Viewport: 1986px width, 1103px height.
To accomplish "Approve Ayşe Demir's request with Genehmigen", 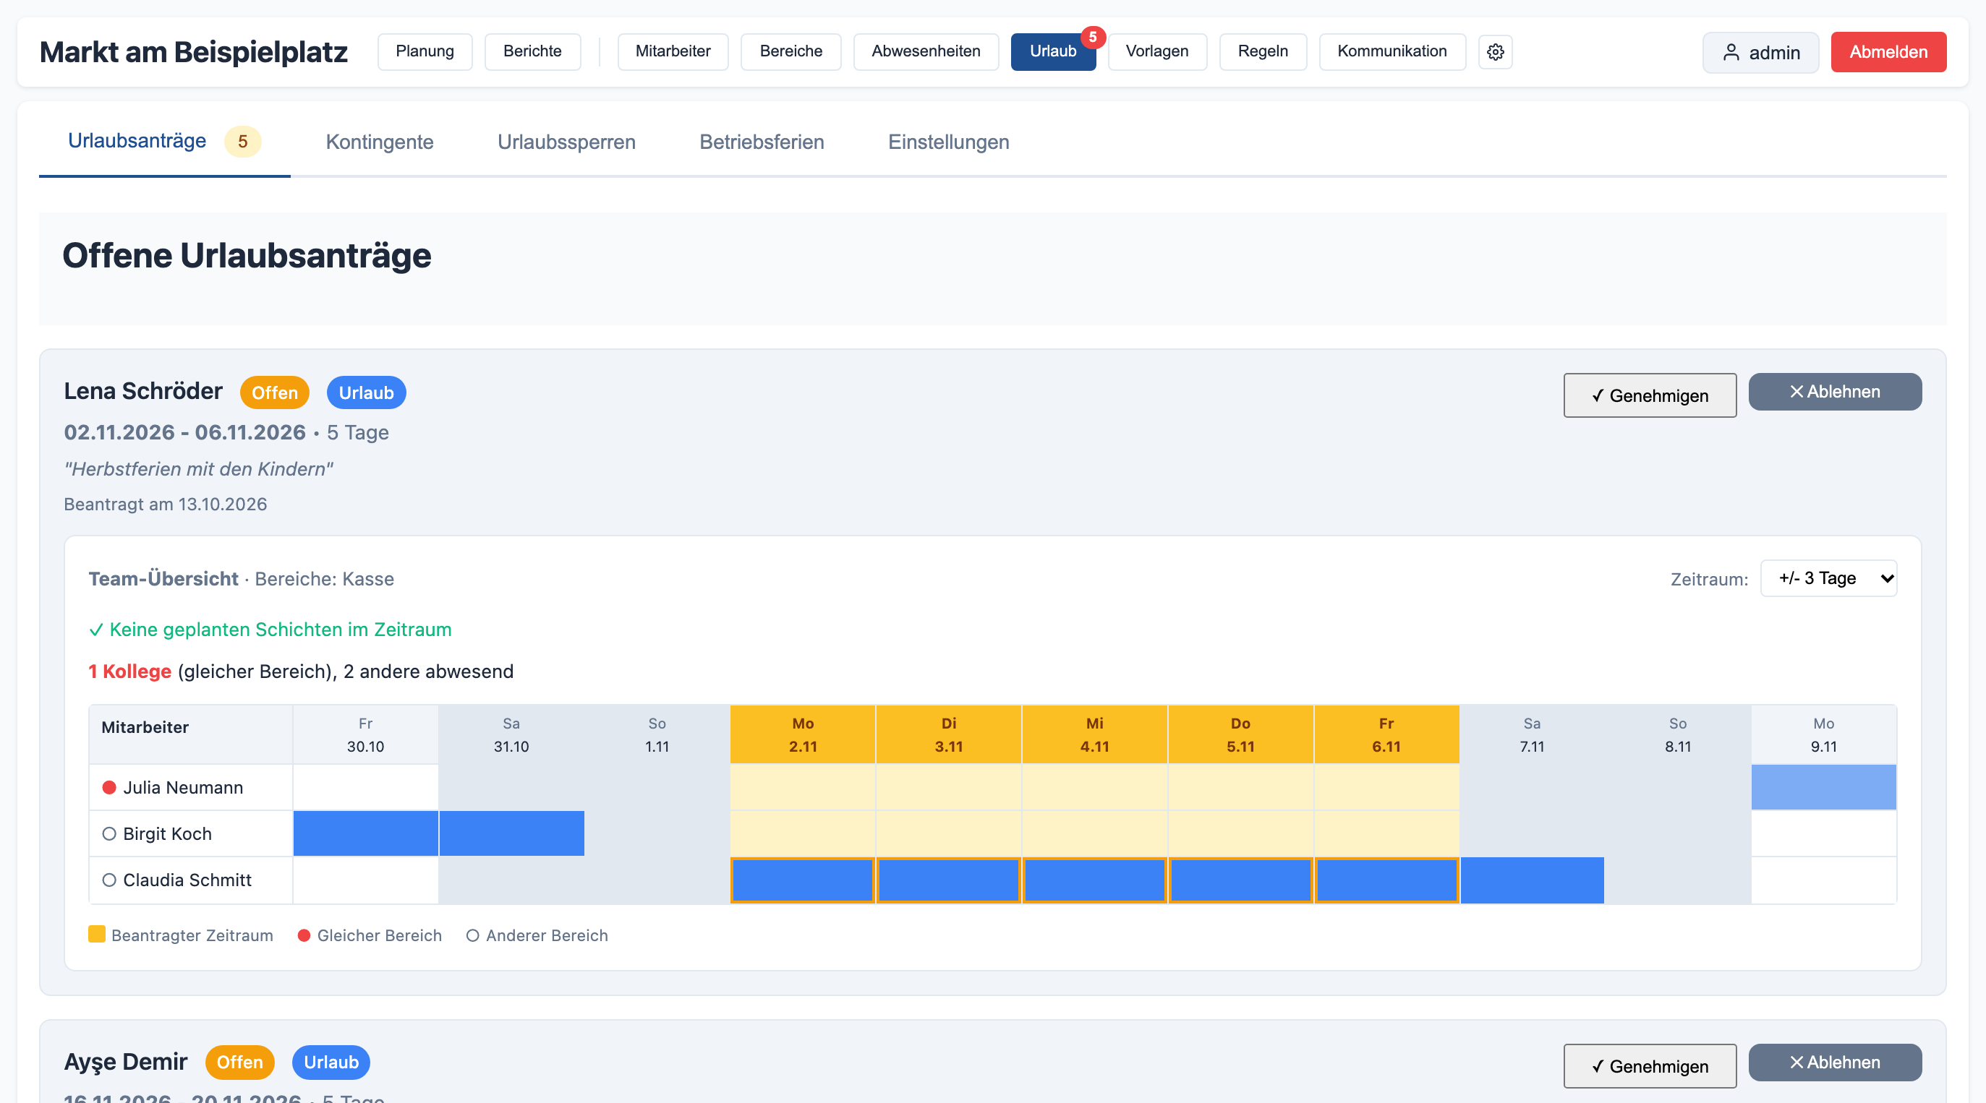I will 1650,1066.
